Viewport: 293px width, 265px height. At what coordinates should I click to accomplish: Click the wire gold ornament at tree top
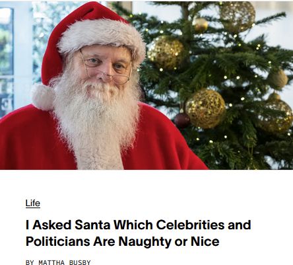(238, 15)
